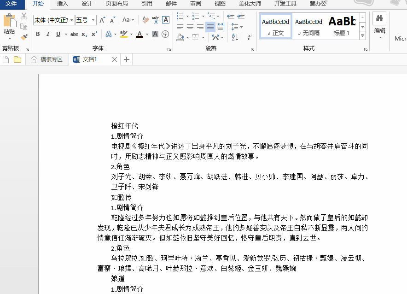Switch to the 引用 References tab
This screenshot has width=407, height=294.
click(147, 4)
